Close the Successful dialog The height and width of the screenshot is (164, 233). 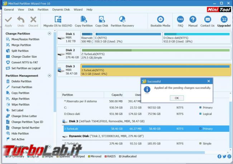coord(209,81)
